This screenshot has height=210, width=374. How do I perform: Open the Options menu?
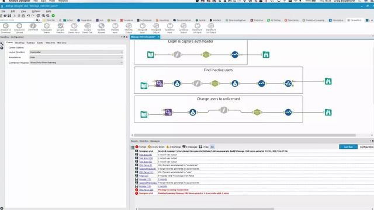click(36, 11)
